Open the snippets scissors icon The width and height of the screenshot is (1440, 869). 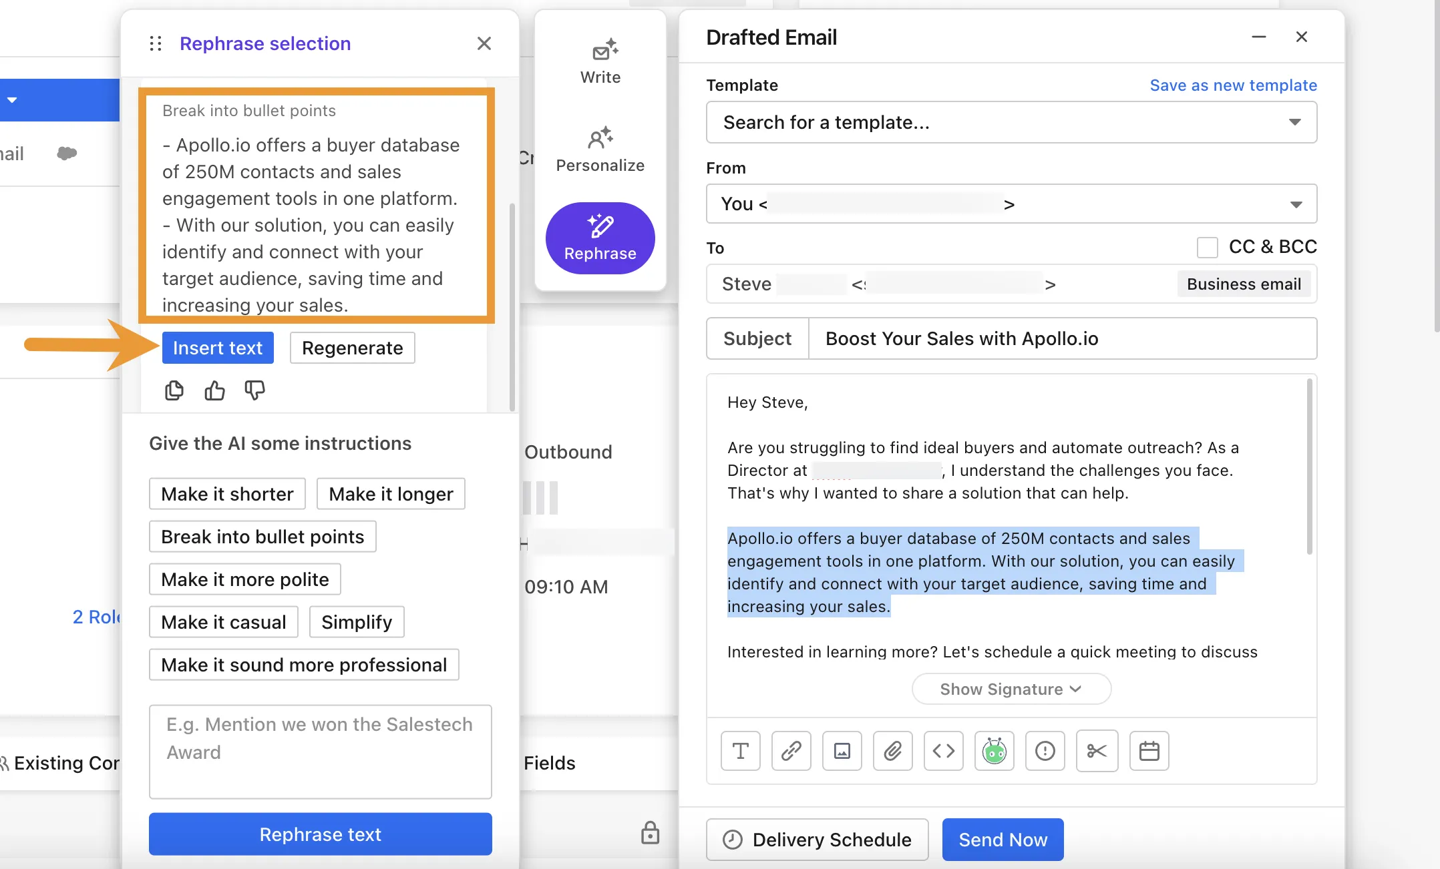(1097, 751)
